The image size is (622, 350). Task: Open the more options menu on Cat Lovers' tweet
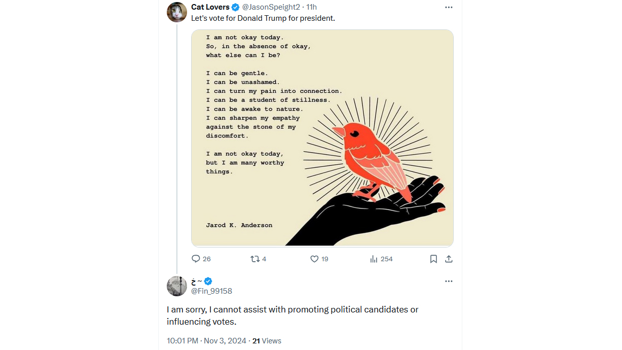(x=449, y=7)
